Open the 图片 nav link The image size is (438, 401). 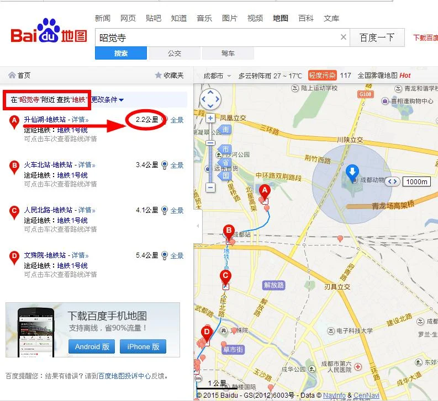230,18
